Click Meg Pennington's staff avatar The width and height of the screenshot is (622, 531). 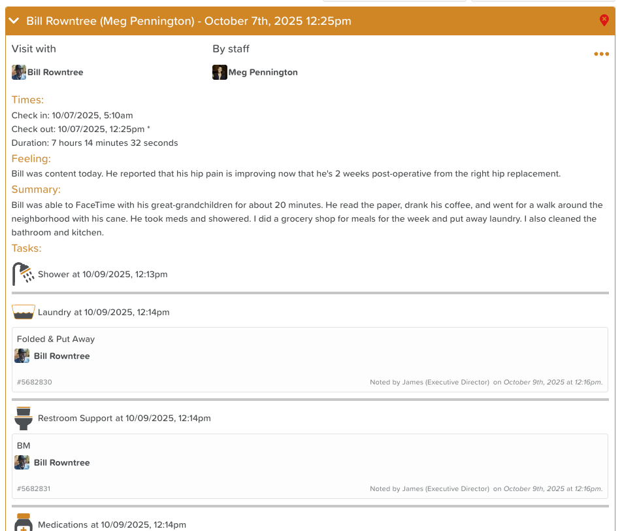(220, 73)
